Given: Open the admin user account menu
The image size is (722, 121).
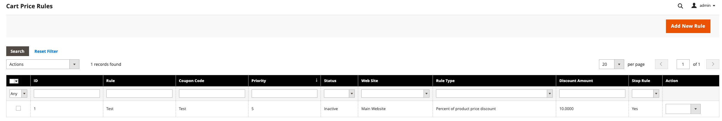Looking at the screenshot, I should pyautogui.click(x=703, y=6).
